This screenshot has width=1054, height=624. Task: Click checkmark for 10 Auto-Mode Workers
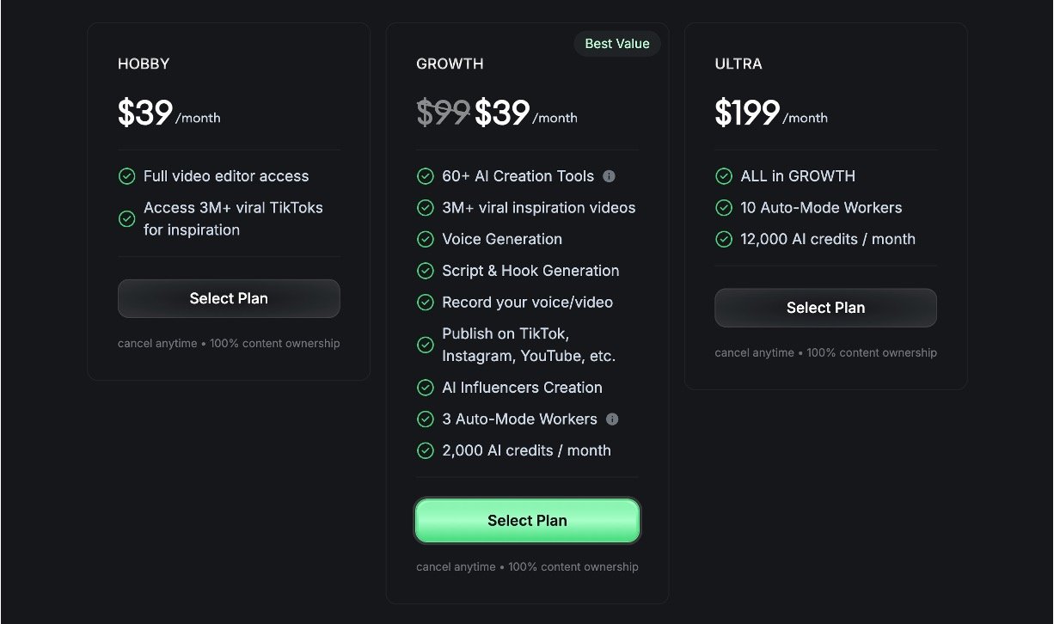click(723, 208)
